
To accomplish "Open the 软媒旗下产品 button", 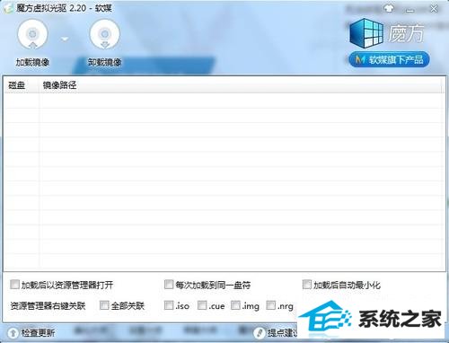I will pyautogui.click(x=389, y=59).
